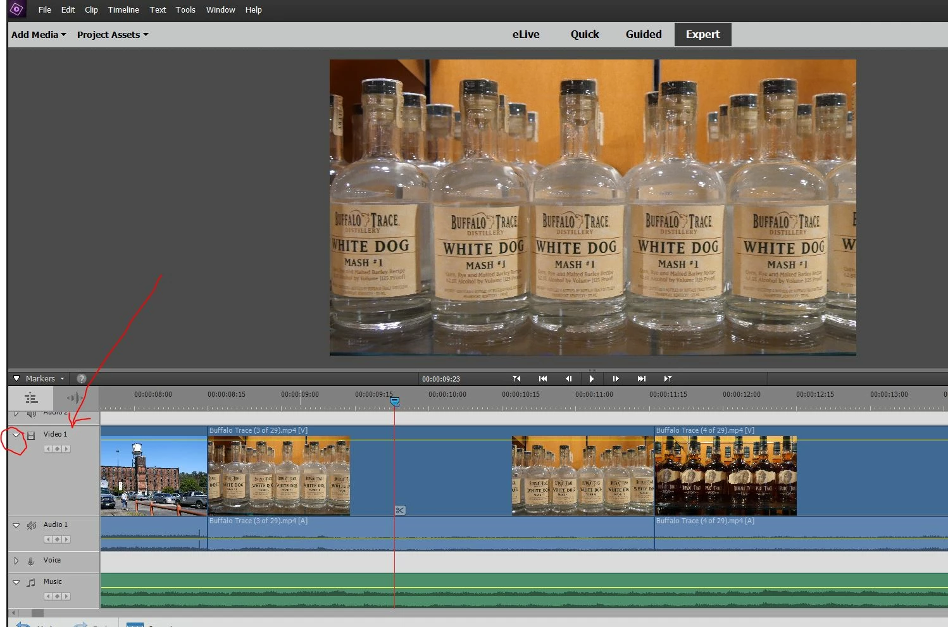Click the panel divider grip above timeline
The width and height of the screenshot is (948, 627).
tap(592, 370)
